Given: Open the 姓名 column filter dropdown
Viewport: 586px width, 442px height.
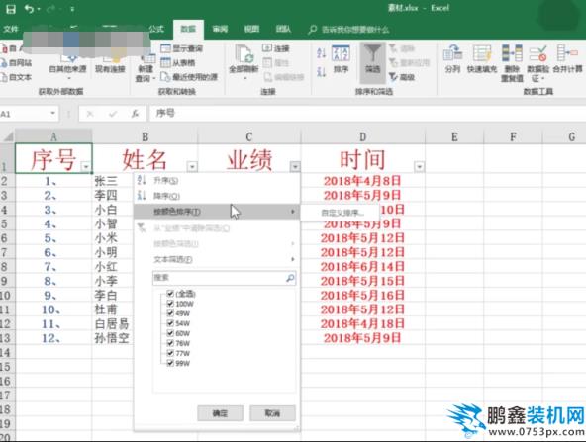Looking at the screenshot, I should [x=192, y=166].
